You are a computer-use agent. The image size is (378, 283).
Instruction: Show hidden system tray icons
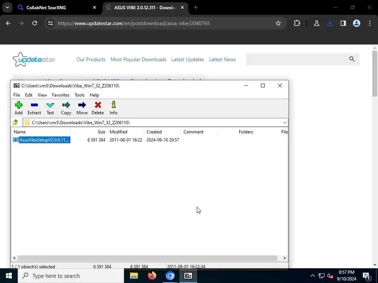pyautogui.click(x=312, y=276)
